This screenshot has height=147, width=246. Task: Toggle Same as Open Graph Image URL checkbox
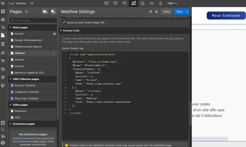click(64, 22)
